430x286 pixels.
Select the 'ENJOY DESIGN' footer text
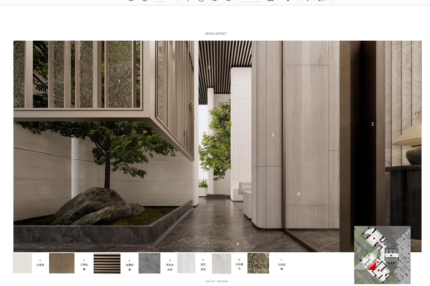tap(217, 282)
